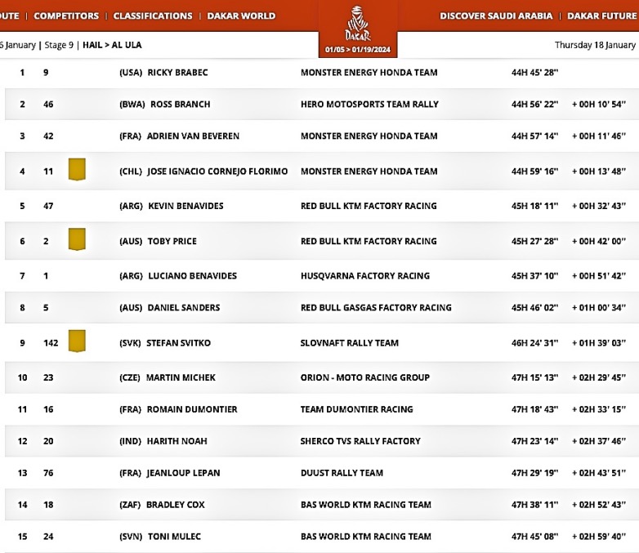Click Hero Motosports Team Rally name
639x553 pixels.
point(369,105)
